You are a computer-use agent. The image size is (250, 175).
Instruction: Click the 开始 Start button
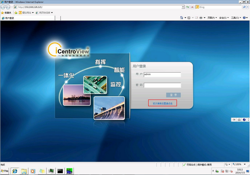pyautogui.click(x=5, y=171)
